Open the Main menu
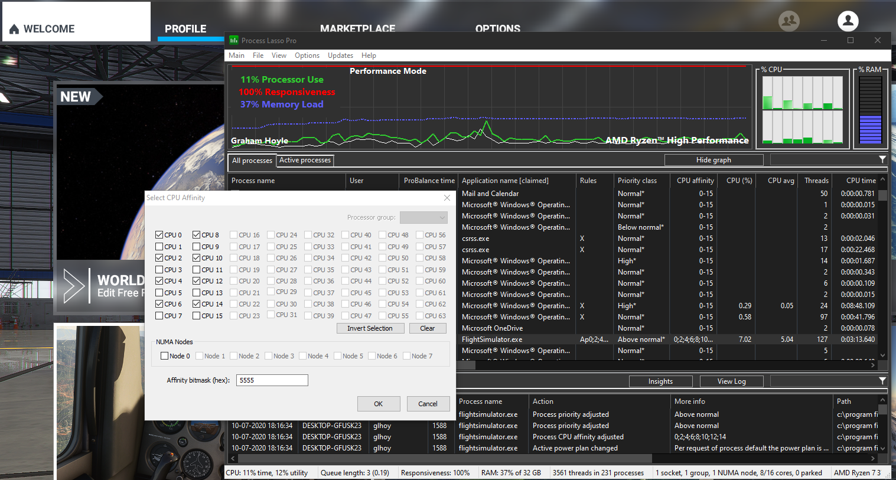 pyautogui.click(x=236, y=55)
